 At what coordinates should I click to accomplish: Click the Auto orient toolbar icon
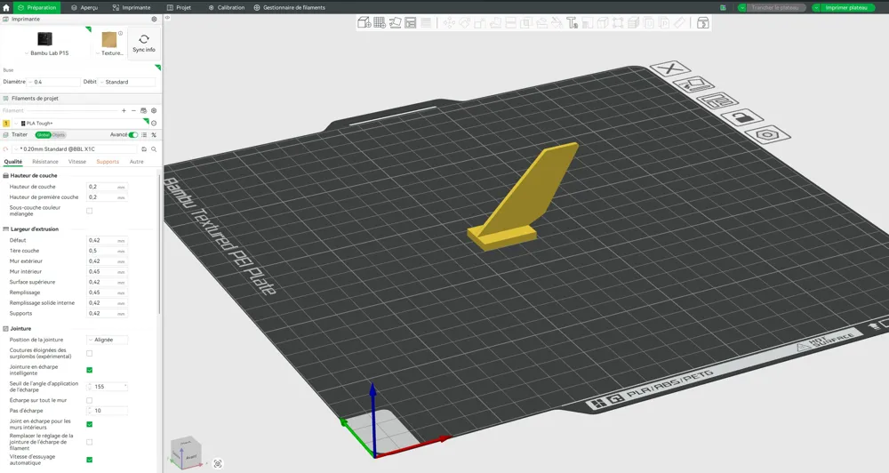click(396, 23)
